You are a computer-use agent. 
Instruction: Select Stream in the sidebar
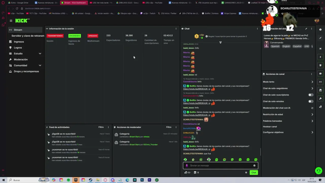(25, 30)
